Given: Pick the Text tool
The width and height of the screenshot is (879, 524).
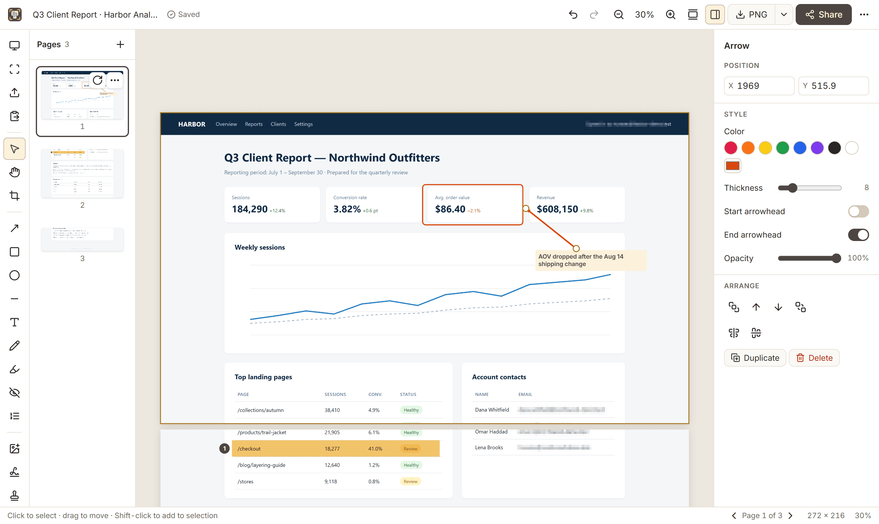Looking at the screenshot, I should (15, 322).
